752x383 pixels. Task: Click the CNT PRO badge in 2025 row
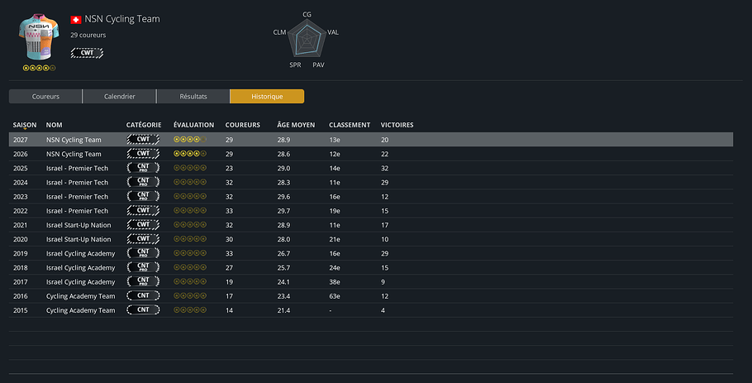click(x=143, y=168)
